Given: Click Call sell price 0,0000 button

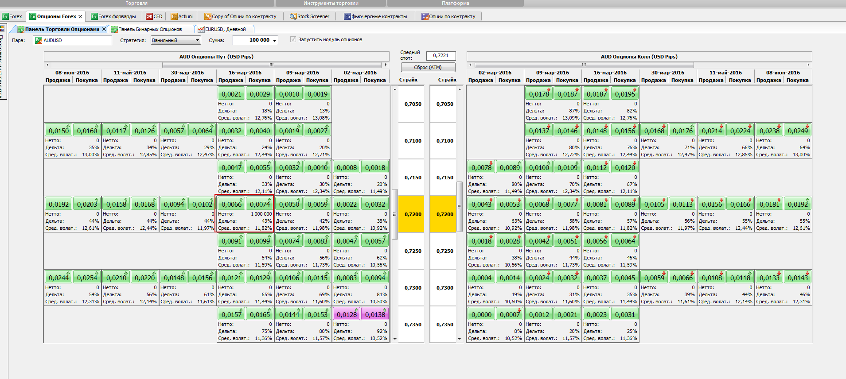Looking at the screenshot, I should [481, 314].
